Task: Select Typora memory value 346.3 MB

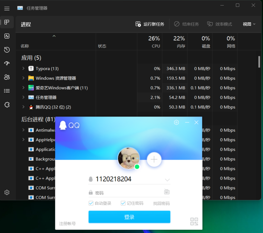Action: click(176, 68)
